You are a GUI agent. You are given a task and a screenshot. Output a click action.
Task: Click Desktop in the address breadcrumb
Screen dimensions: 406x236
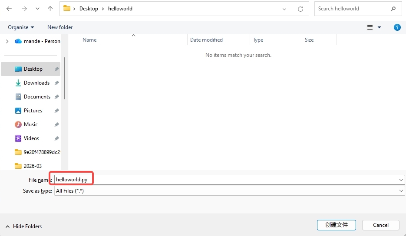pos(89,9)
